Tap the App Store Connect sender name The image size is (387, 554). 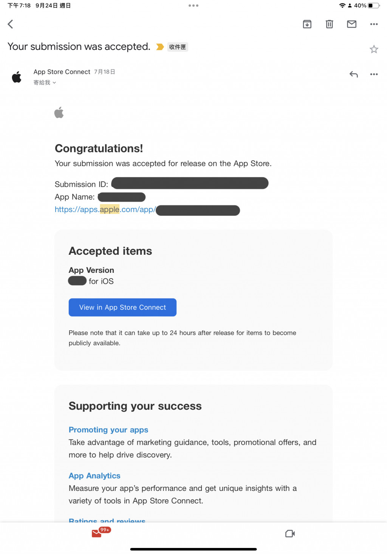(x=62, y=72)
